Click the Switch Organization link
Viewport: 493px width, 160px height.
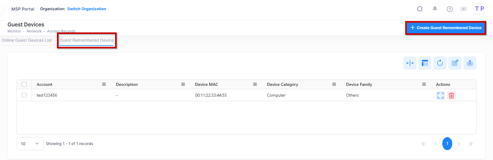(87, 9)
